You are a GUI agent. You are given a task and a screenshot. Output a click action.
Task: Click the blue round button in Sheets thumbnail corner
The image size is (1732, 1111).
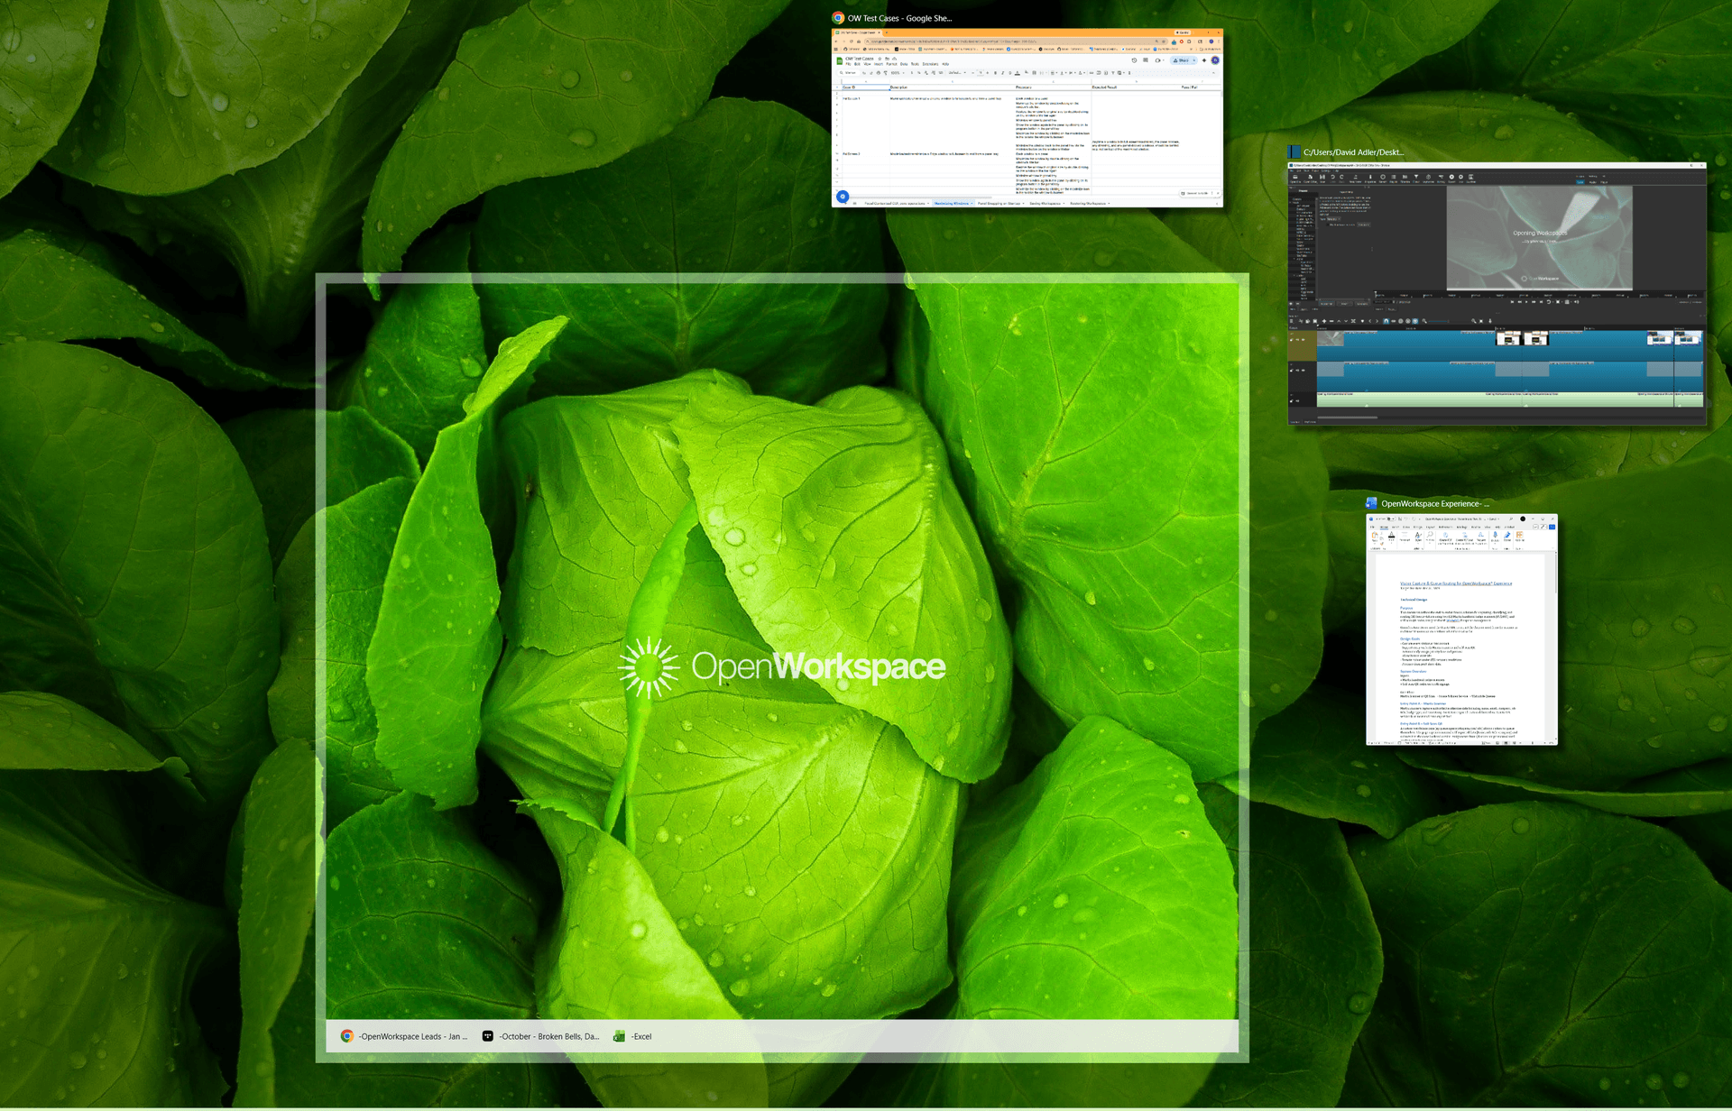point(843,197)
